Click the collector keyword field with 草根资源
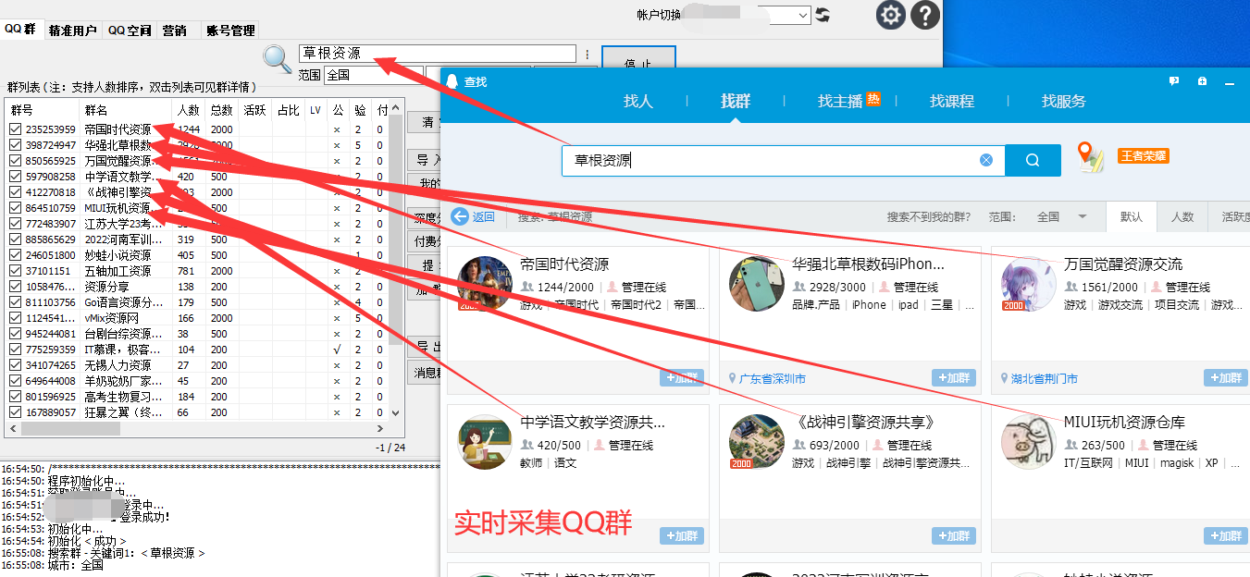The image size is (1250, 577). (x=438, y=54)
